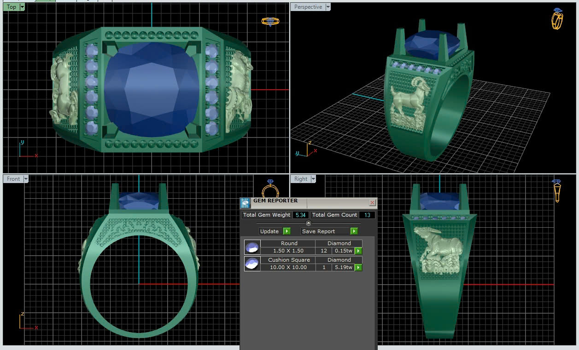This screenshot has width=579, height=350.
Task: Select the Top viewport label
Action: tap(12, 7)
